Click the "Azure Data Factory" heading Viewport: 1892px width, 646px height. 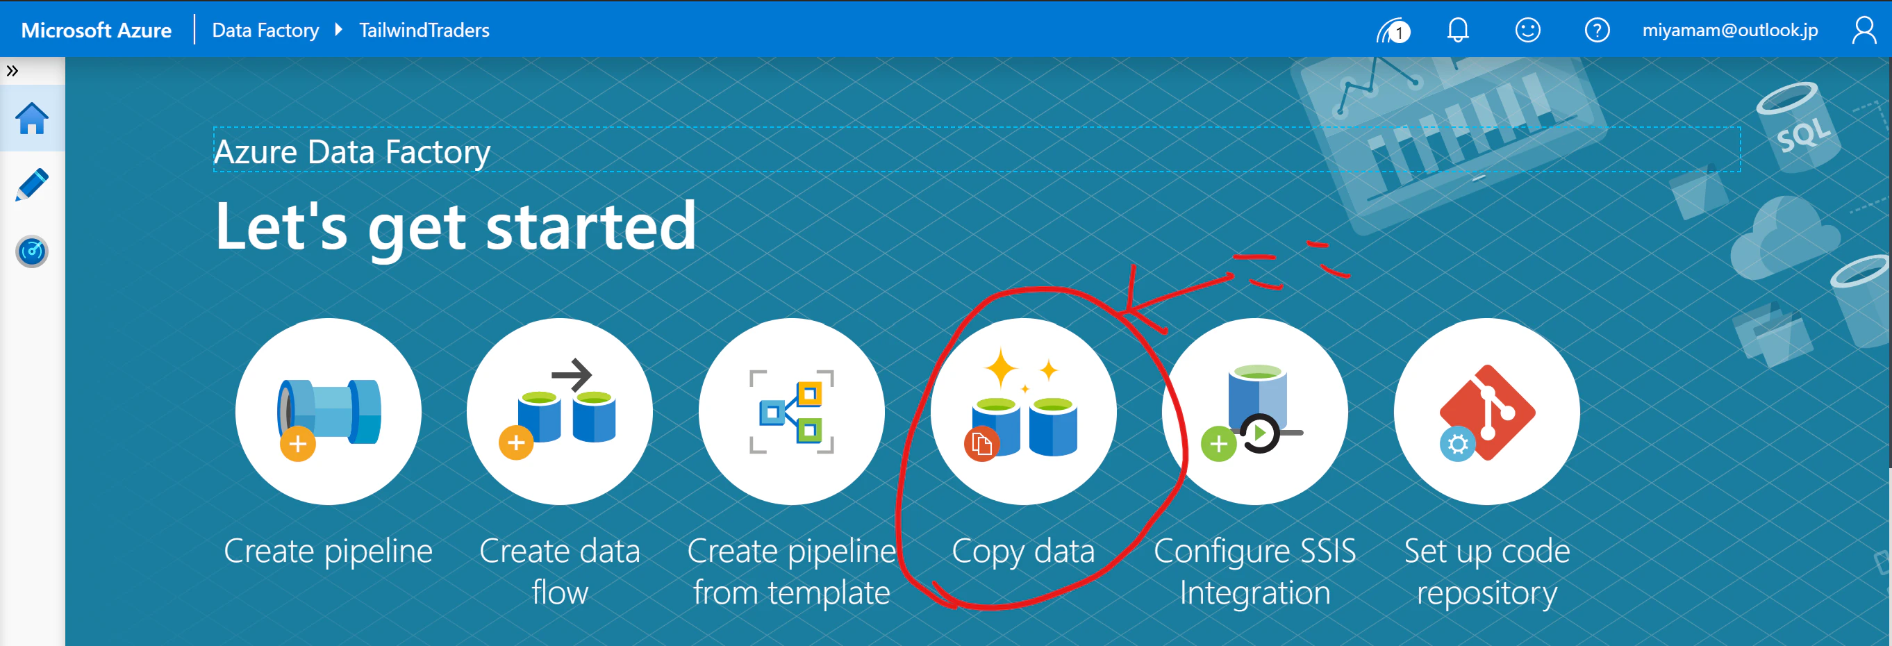(x=352, y=152)
